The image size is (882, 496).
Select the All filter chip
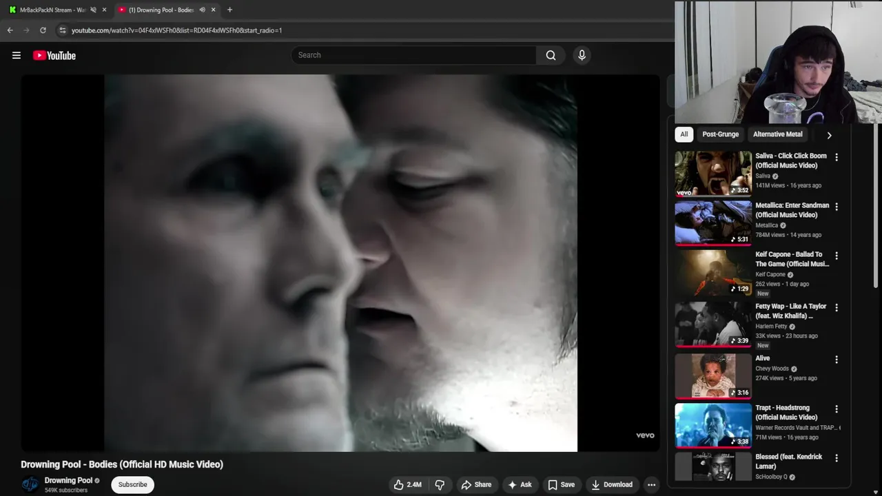(x=684, y=134)
